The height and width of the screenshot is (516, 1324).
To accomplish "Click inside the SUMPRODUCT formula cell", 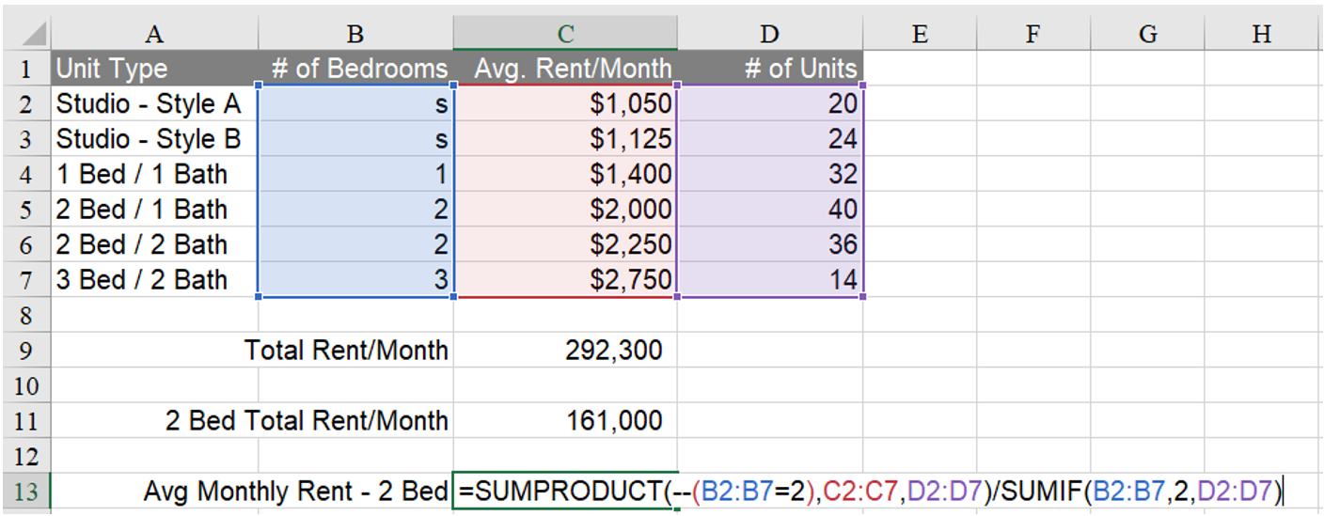I will tap(564, 492).
